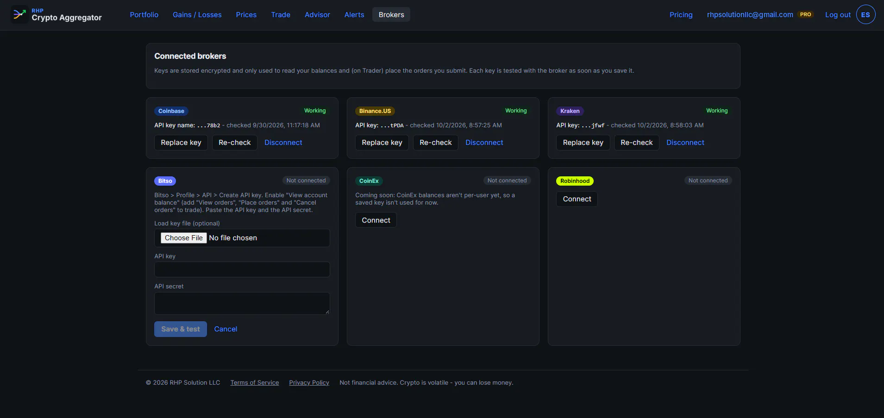
Task: Click the Choose File button for Bitso
Action: coord(184,238)
